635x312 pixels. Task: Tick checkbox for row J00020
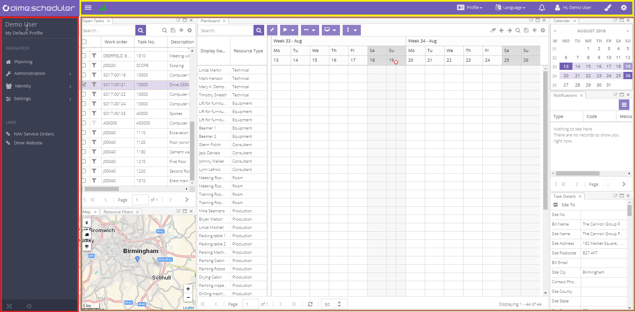(x=84, y=65)
